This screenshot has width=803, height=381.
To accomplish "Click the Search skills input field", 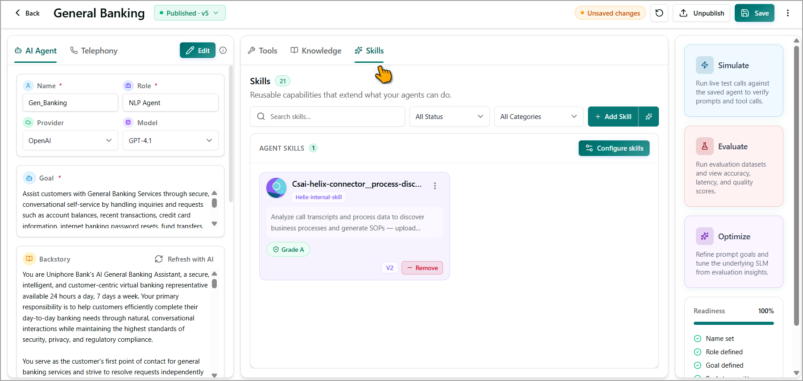I will (327, 116).
